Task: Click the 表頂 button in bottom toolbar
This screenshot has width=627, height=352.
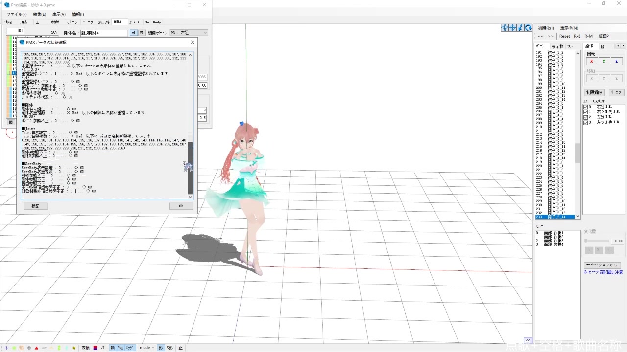Action: [85, 348]
